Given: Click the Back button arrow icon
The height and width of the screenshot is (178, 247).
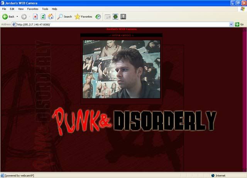Looking at the screenshot, I should tap(5, 17).
